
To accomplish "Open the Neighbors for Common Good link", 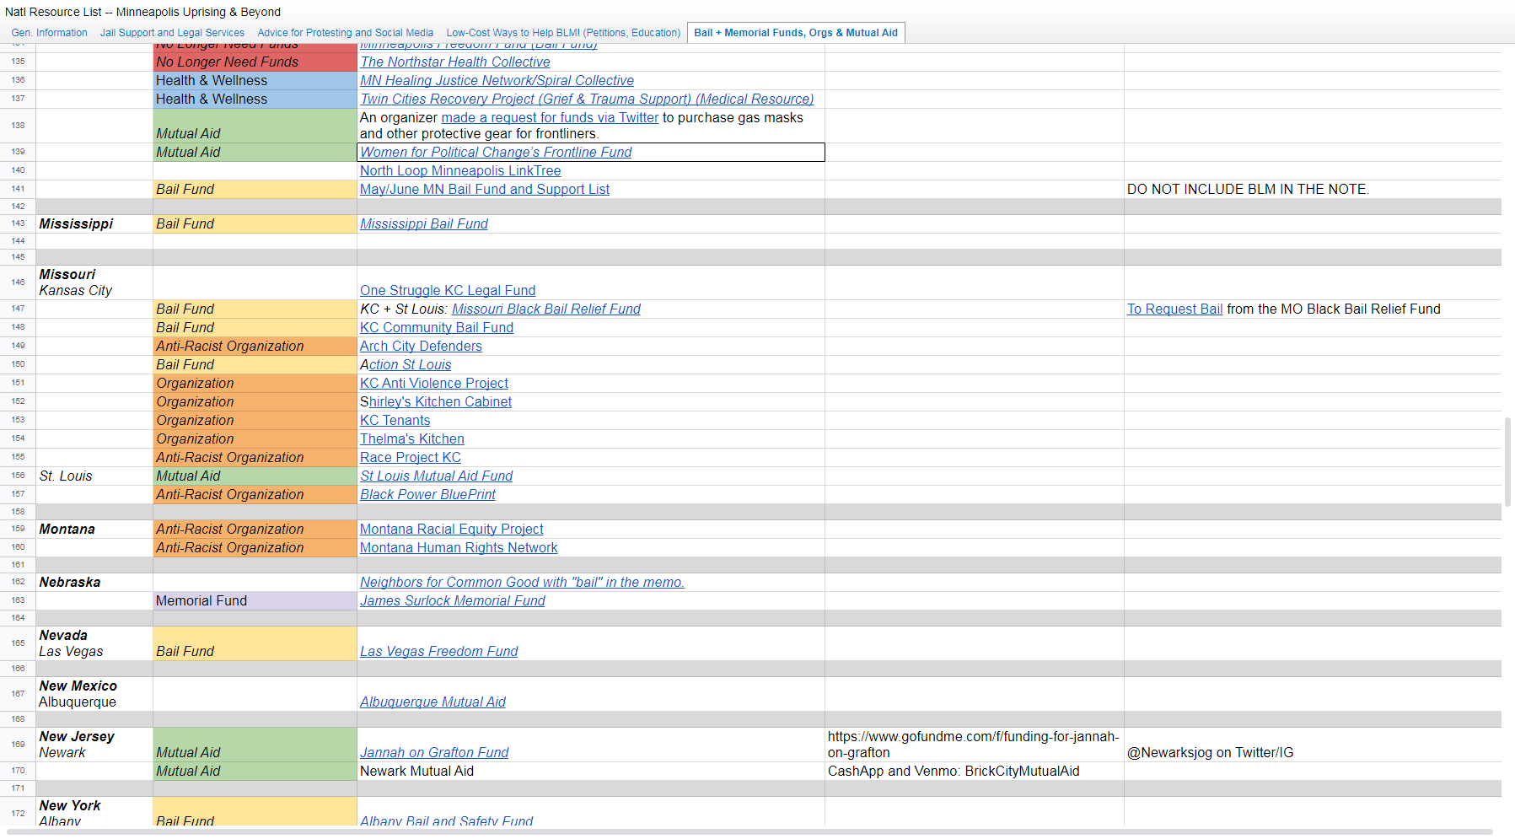I will tap(522, 583).
